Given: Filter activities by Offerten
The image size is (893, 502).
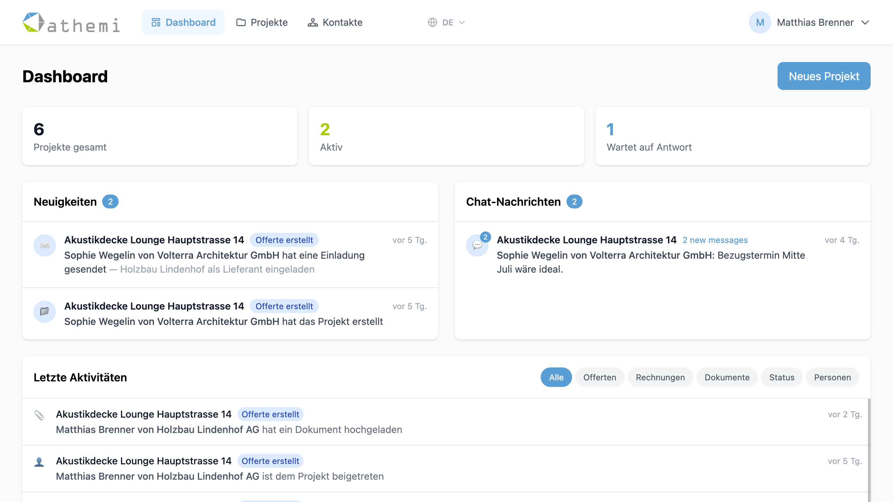Looking at the screenshot, I should point(600,377).
